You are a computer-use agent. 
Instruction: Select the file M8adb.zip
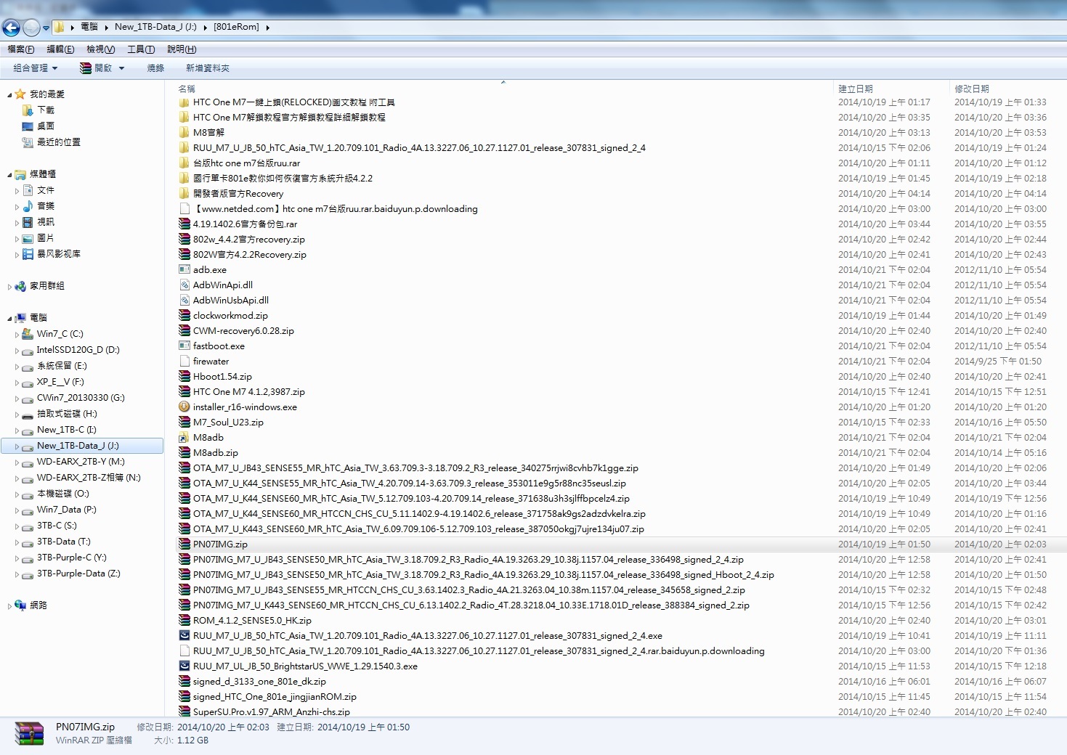point(215,452)
